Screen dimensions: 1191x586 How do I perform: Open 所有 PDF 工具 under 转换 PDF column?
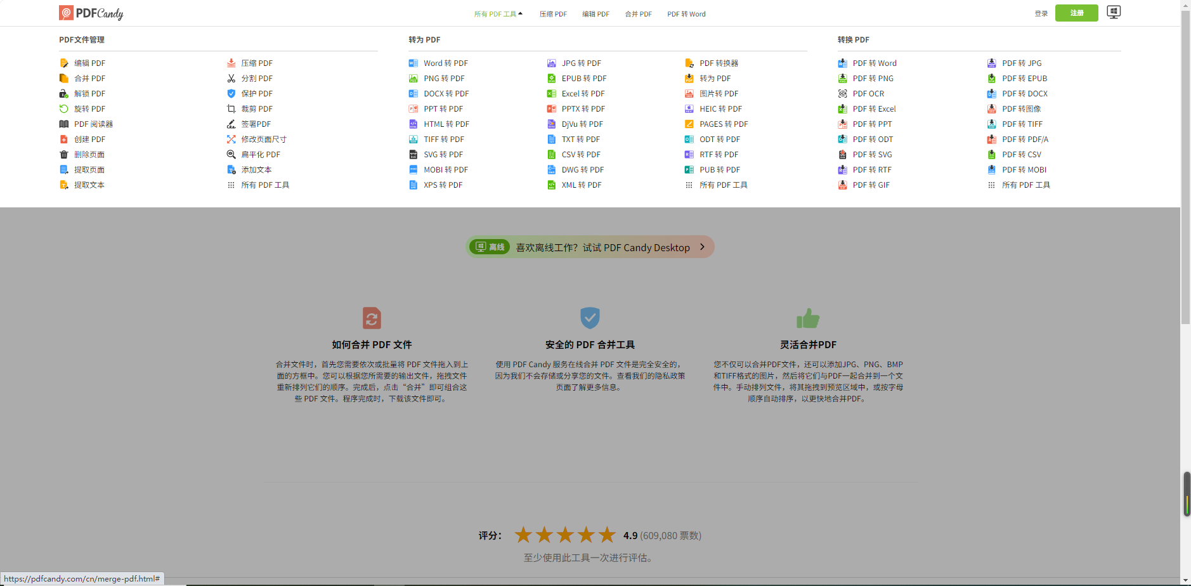point(1025,185)
